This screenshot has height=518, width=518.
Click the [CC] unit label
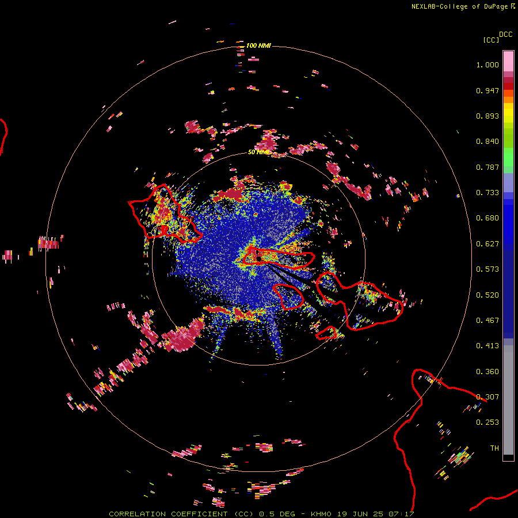click(491, 40)
